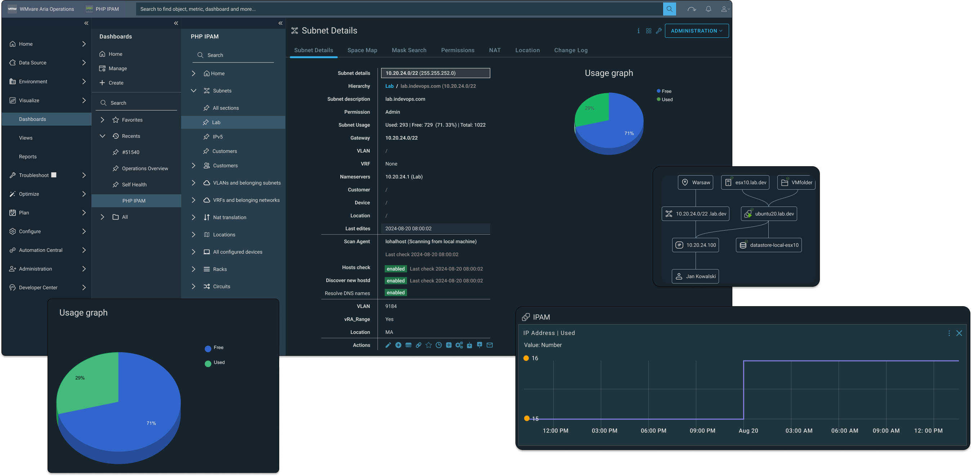Expand the Nat translation item
Image resolution: width=974 pixels, height=476 pixels.
pos(193,217)
